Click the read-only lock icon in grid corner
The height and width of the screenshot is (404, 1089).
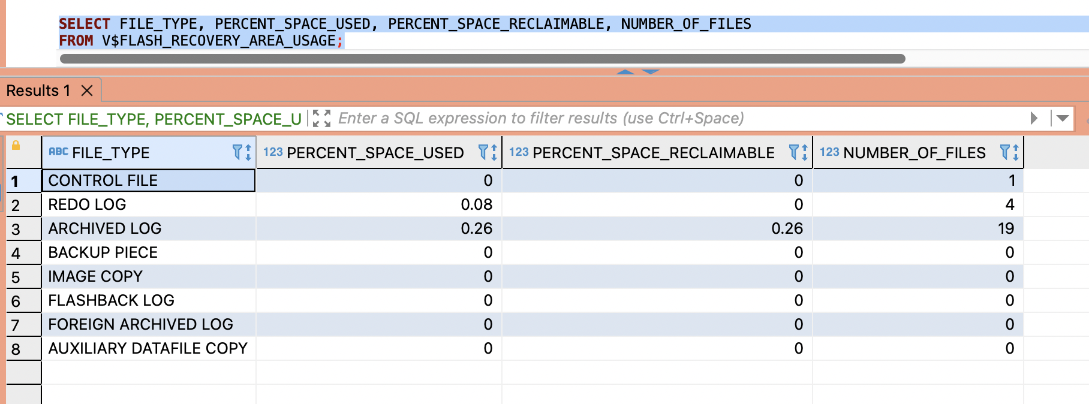[16, 146]
